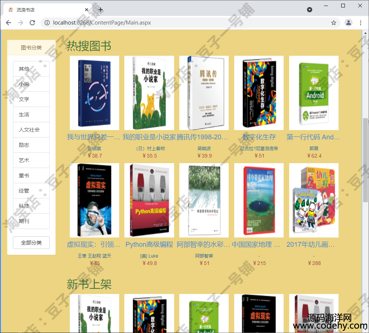This screenshot has height=333, width=369.
Task: Click the author name 吴晓波
Action: [x=204, y=148]
